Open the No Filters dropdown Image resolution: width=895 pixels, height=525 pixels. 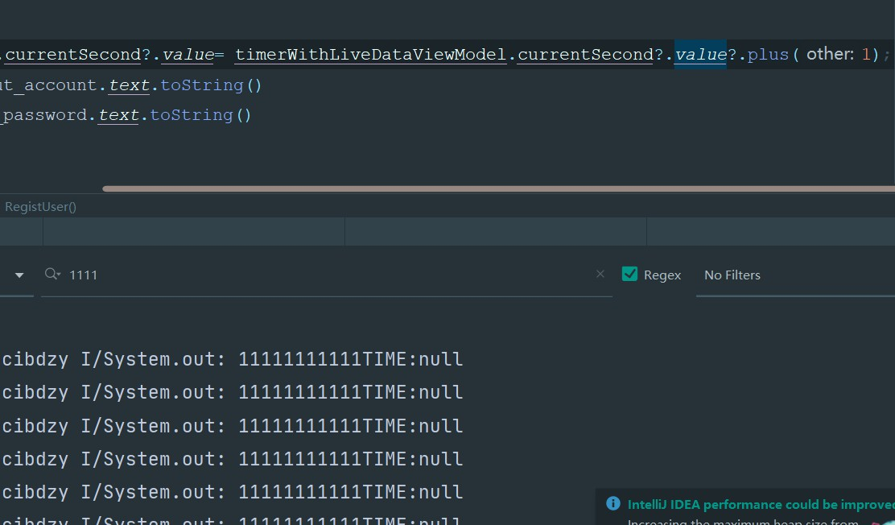[732, 275]
